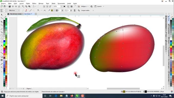The height and width of the screenshot is (98, 174).
Task: Select the Freehand drawing tool
Action: (x=2, y=29)
